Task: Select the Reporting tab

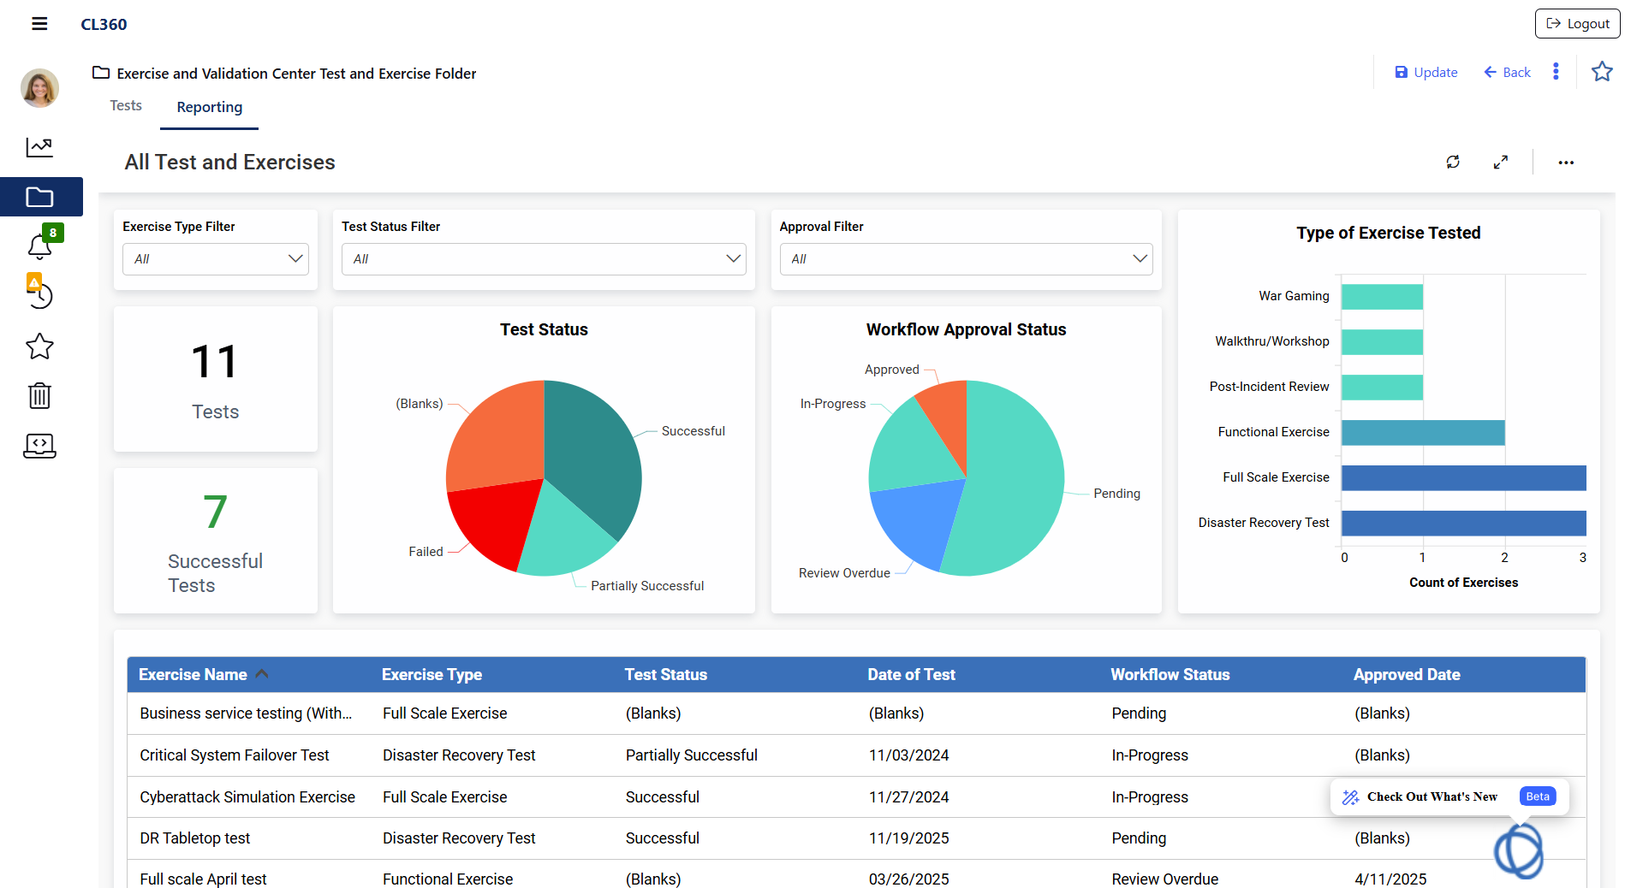Action: pos(209,107)
